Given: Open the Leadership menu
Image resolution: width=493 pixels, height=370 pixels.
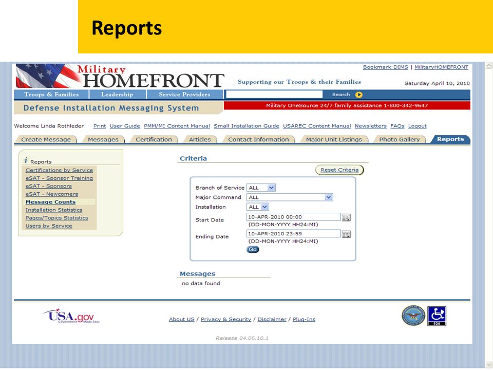Looking at the screenshot, I should 117,95.
